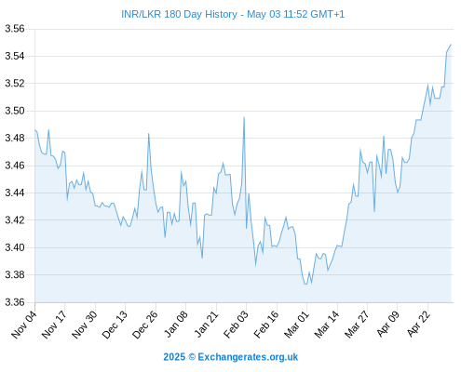Viewport: 461px width, 372px height.
Task: Select the Apr 22 x-axis date label
Action: (418, 325)
